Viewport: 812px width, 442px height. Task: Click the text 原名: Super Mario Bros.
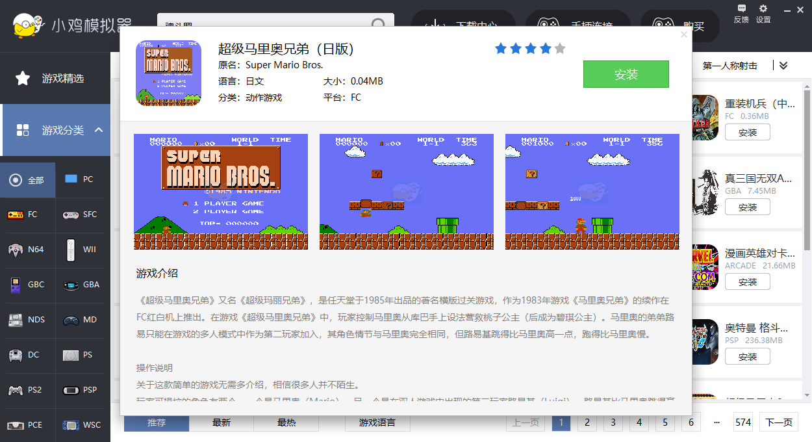(x=271, y=65)
